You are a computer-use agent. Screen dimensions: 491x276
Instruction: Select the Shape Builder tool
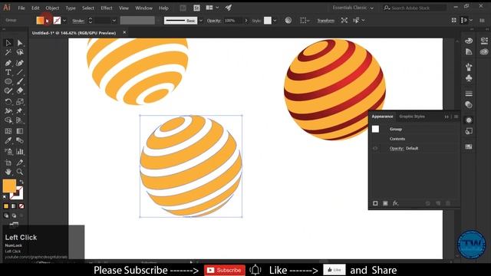coord(8,120)
